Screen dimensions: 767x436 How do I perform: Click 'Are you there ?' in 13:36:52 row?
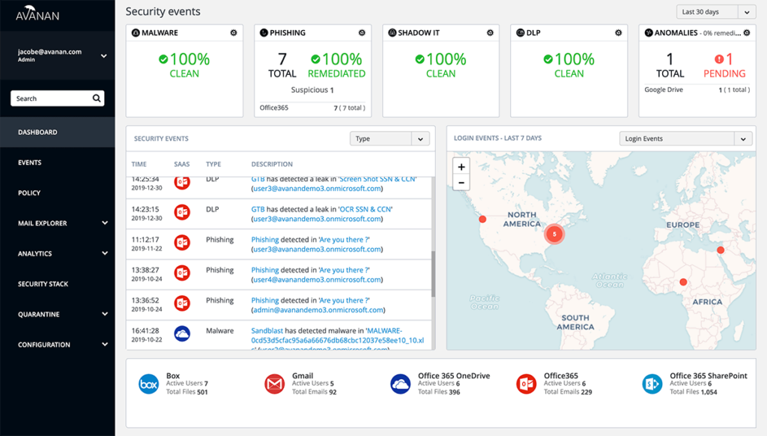point(344,300)
